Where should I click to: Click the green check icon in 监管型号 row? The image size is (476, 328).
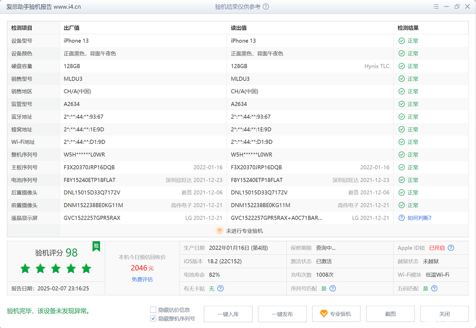click(401, 104)
